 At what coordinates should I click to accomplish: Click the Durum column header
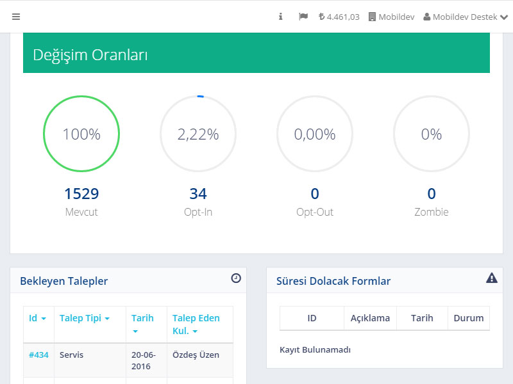tap(468, 318)
